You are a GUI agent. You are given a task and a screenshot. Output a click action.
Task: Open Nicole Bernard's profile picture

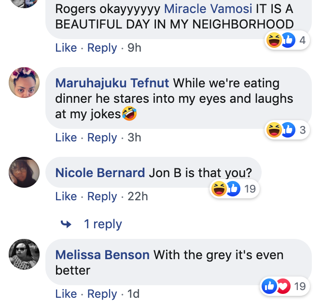click(24, 172)
